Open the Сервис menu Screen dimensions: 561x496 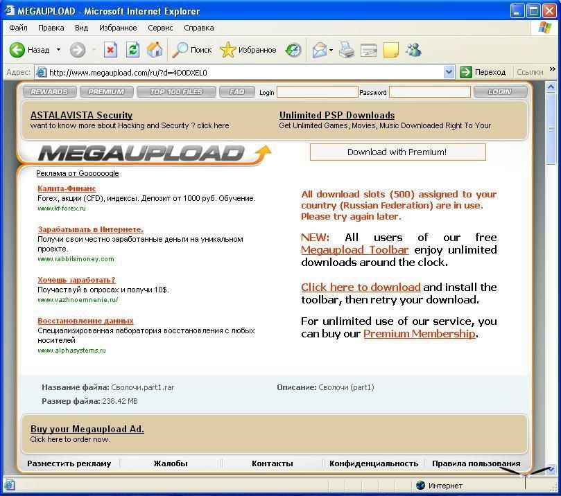(x=160, y=28)
